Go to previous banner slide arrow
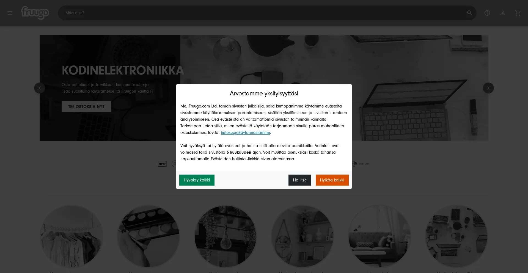The height and width of the screenshot is (273, 528). click(40, 88)
